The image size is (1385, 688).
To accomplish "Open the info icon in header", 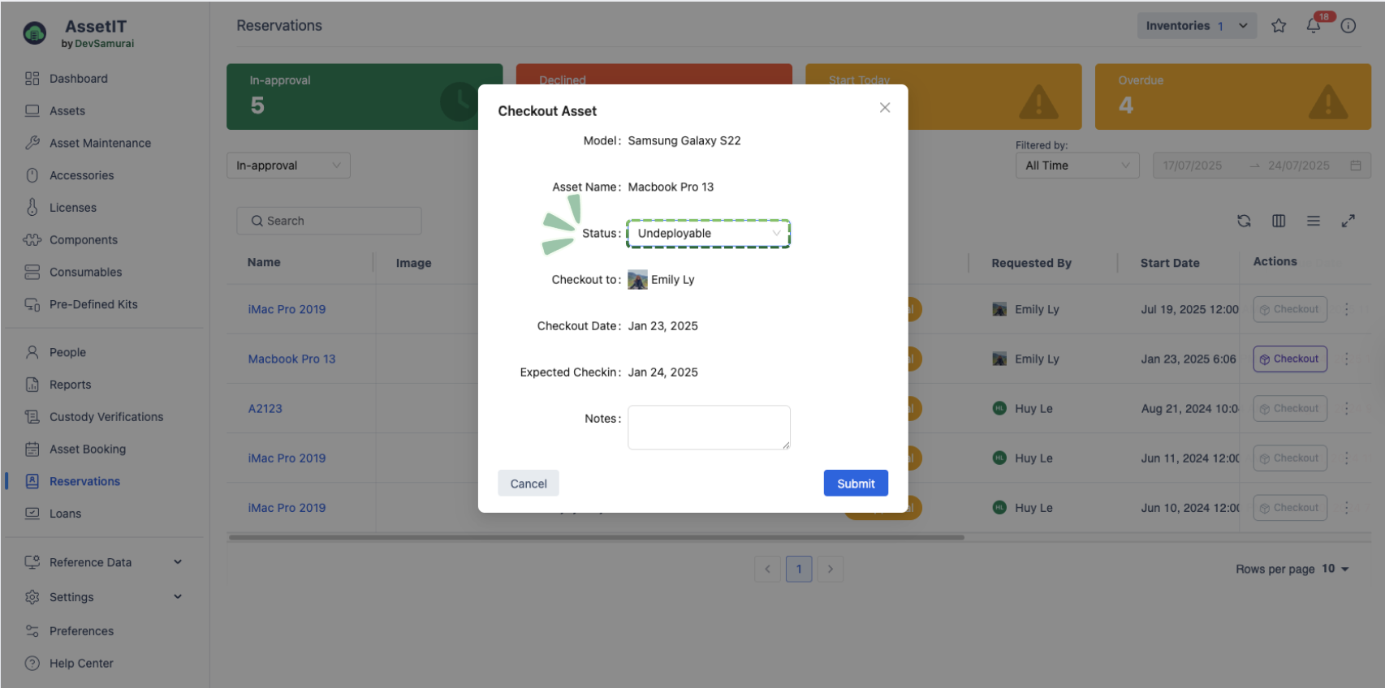I will click(x=1348, y=26).
